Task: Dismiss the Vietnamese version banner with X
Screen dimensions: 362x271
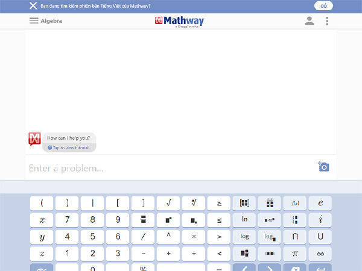Action: 33,6
